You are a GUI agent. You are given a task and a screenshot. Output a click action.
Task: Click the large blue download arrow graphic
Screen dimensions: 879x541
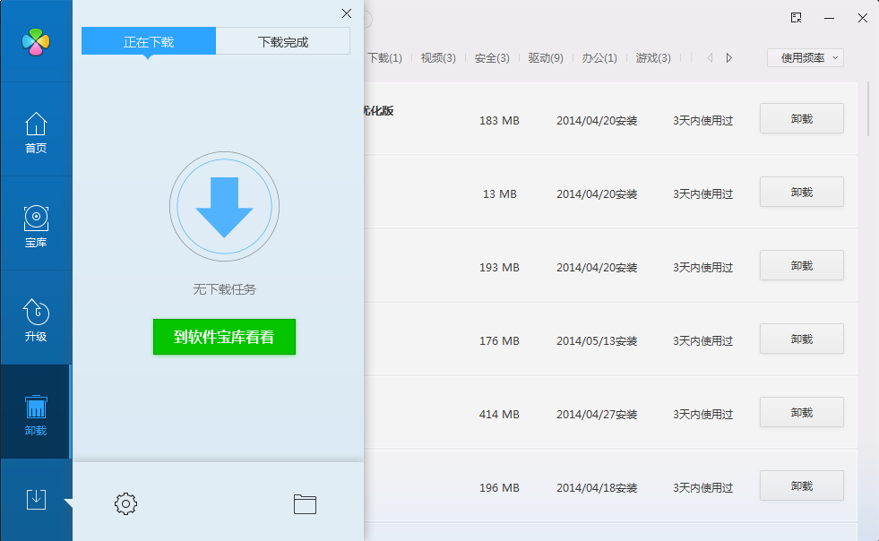tap(224, 207)
